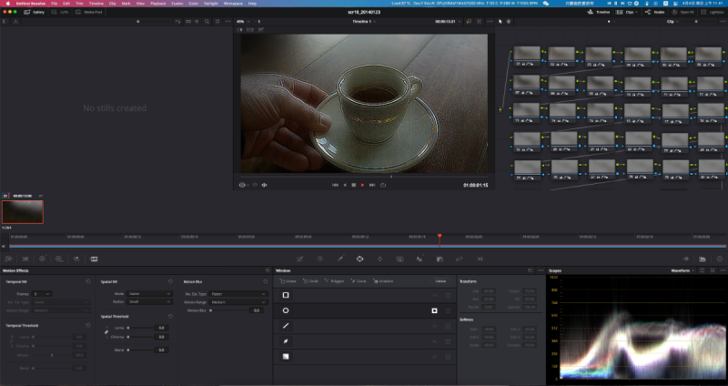Adjust the Spatial Threshold Blend slider
This screenshot has height=386, width=728.
(140, 350)
